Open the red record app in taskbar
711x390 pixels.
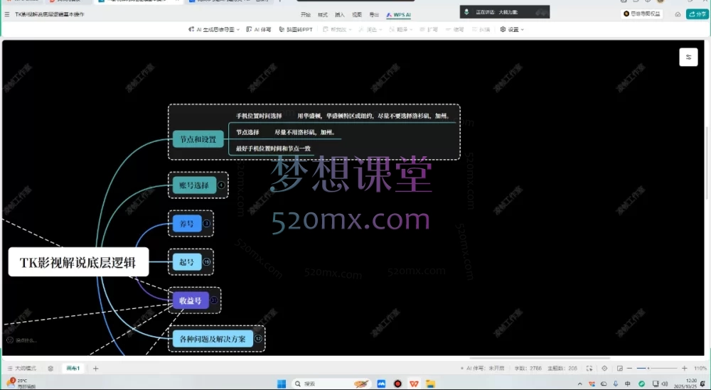click(397, 384)
